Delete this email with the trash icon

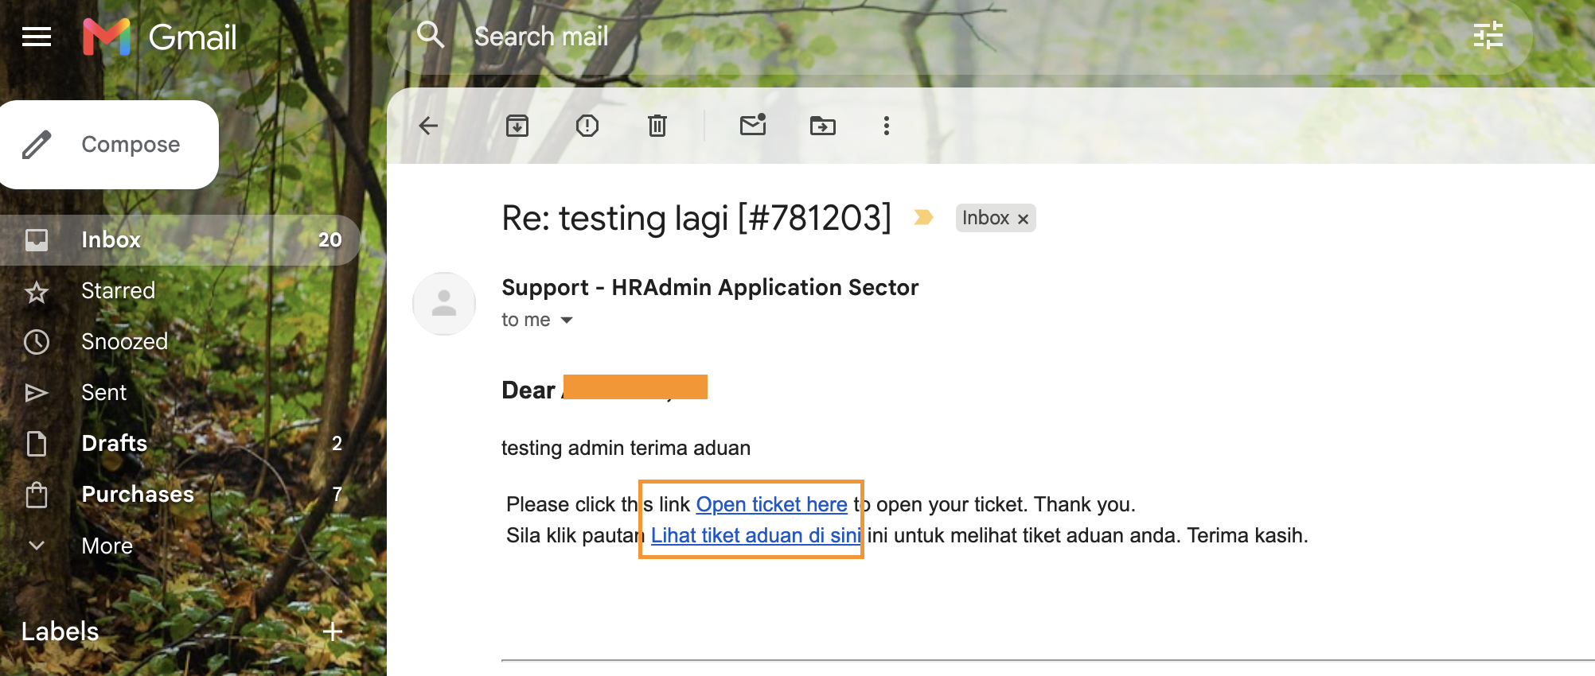657,126
